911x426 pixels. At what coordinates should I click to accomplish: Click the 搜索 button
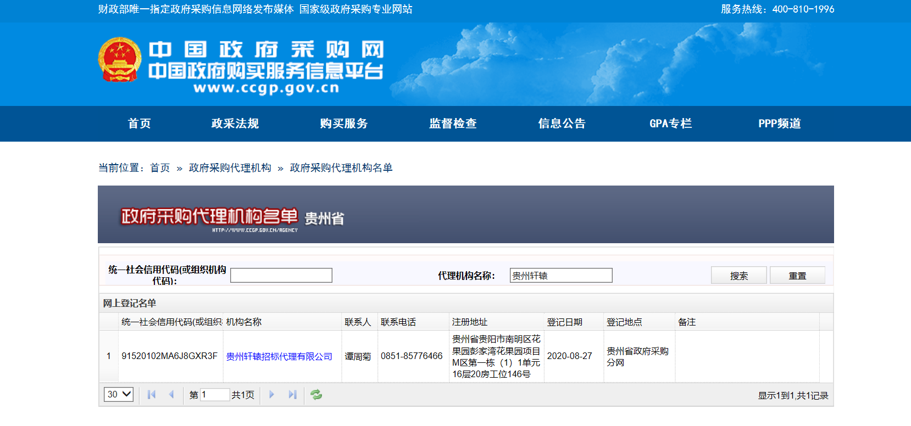click(x=738, y=276)
